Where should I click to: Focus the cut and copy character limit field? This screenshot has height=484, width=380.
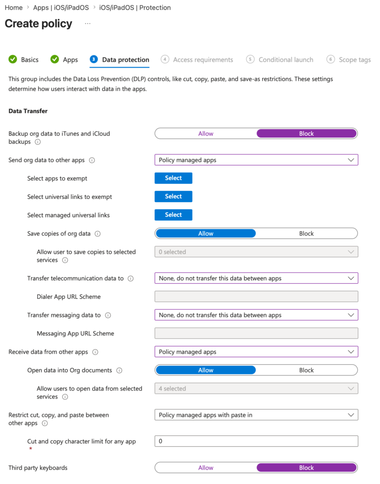[x=256, y=441]
